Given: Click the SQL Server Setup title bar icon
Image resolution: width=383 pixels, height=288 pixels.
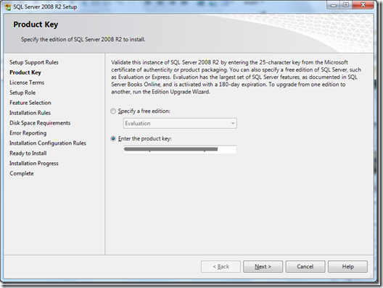Looking at the screenshot, I should point(8,7).
